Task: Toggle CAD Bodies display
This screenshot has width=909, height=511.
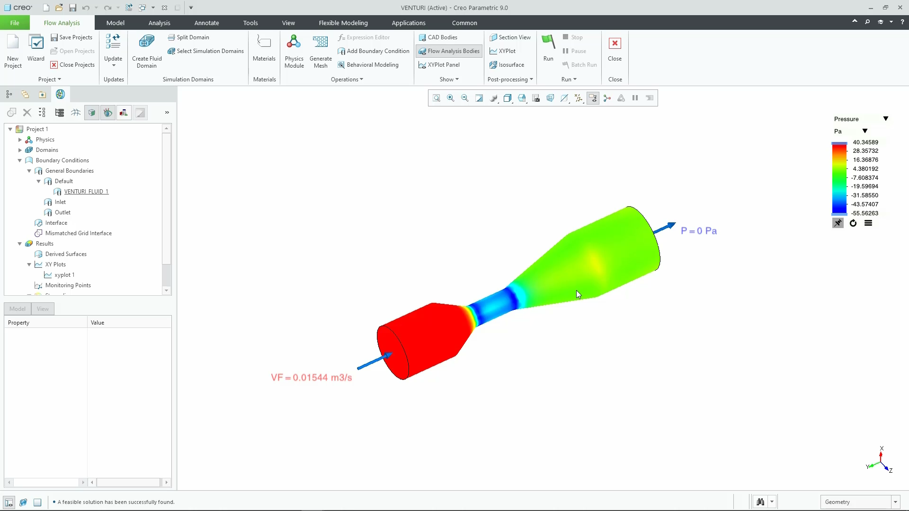Action: point(438,37)
